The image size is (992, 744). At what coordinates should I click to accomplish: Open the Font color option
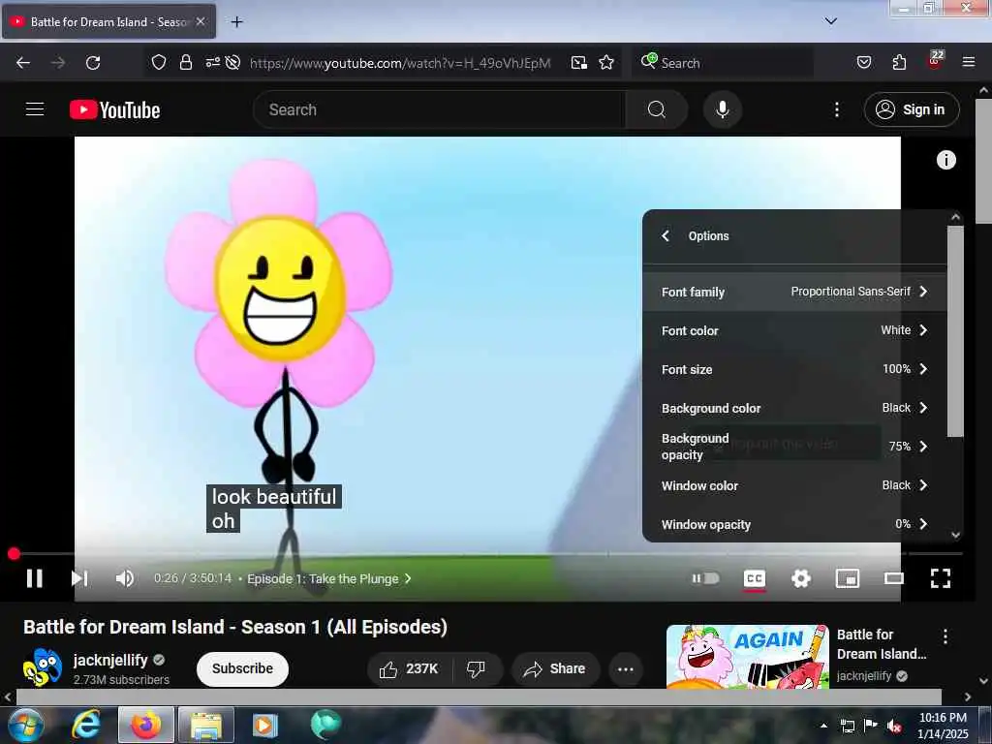[x=794, y=330]
